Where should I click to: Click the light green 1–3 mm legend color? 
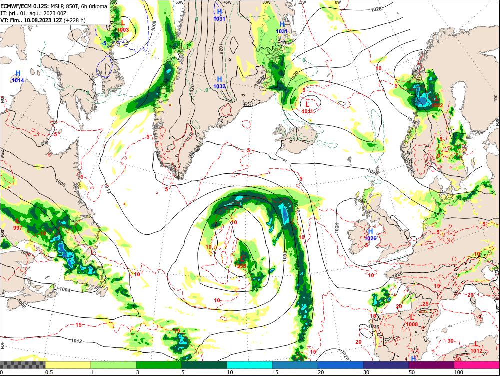(x=113, y=365)
